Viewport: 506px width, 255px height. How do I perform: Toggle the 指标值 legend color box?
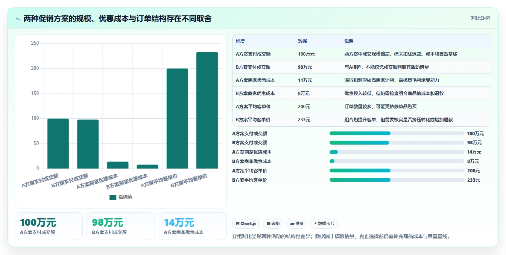click(x=113, y=197)
